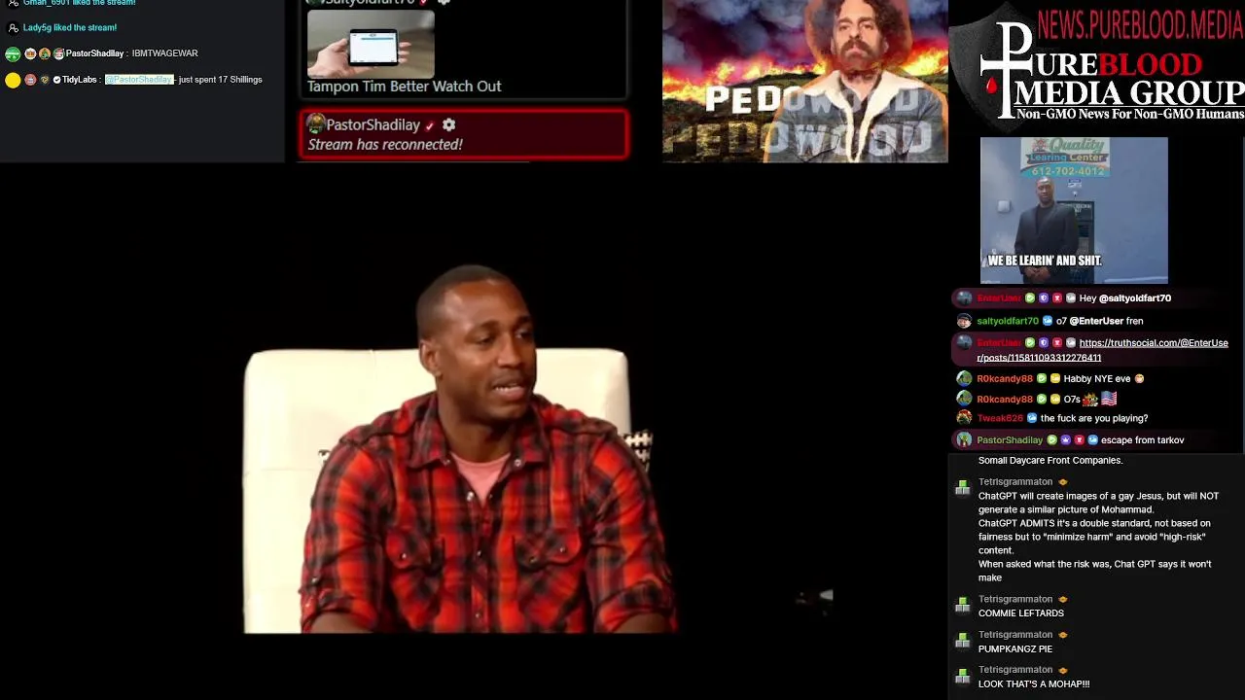Open the gear settings icon beside PastorShadilay alert
Image resolution: width=1245 pixels, height=700 pixels.
(x=448, y=124)
